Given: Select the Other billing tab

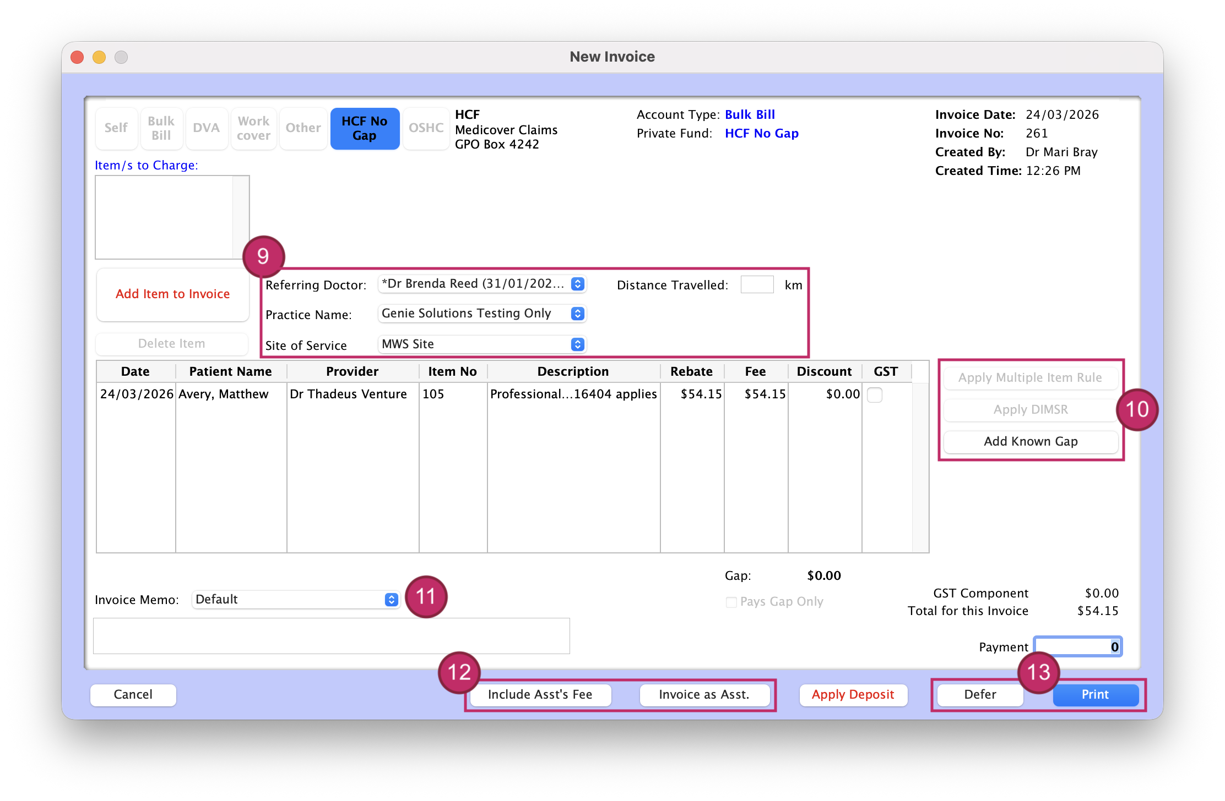Looking at the screenshot, I should 303,128.
